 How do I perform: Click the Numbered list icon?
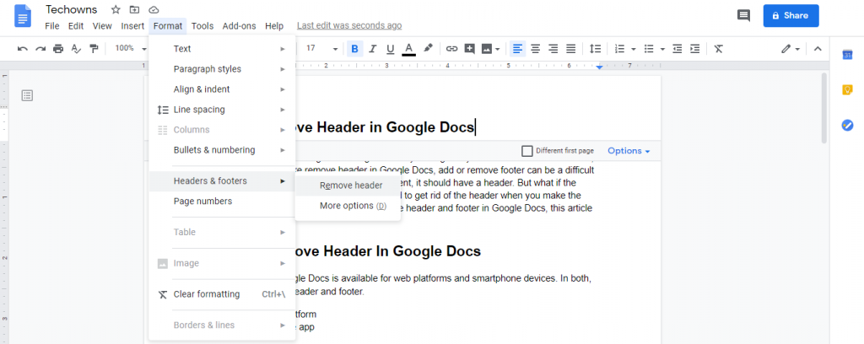pos(620,49)
